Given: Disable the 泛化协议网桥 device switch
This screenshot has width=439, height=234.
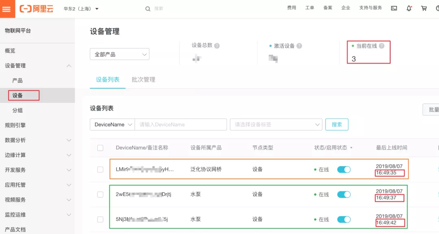Looking at the screenshot, I should [344, 170].
